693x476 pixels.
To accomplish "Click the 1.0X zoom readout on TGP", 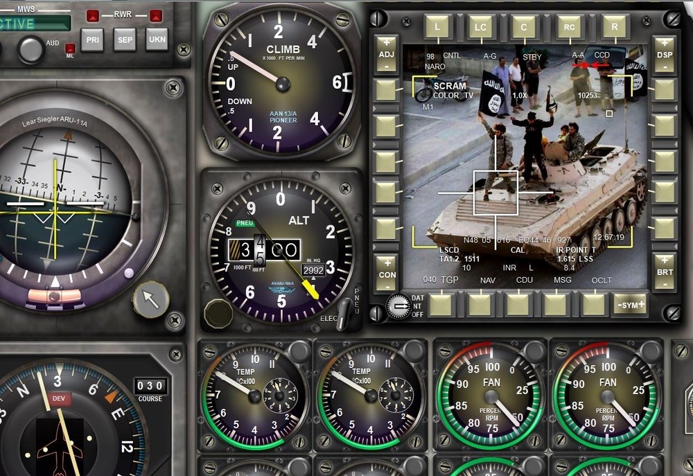I will click(x=520, y=96).
